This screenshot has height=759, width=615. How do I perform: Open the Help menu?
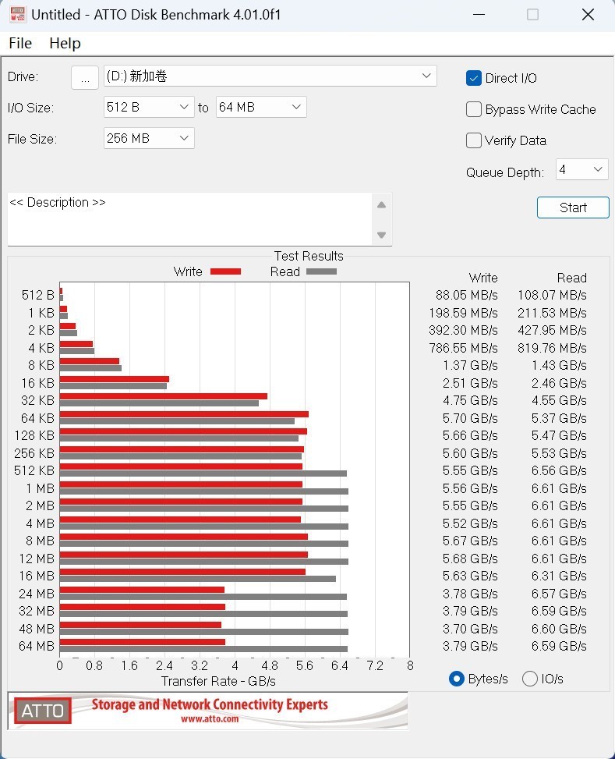(x=65, y=44)
